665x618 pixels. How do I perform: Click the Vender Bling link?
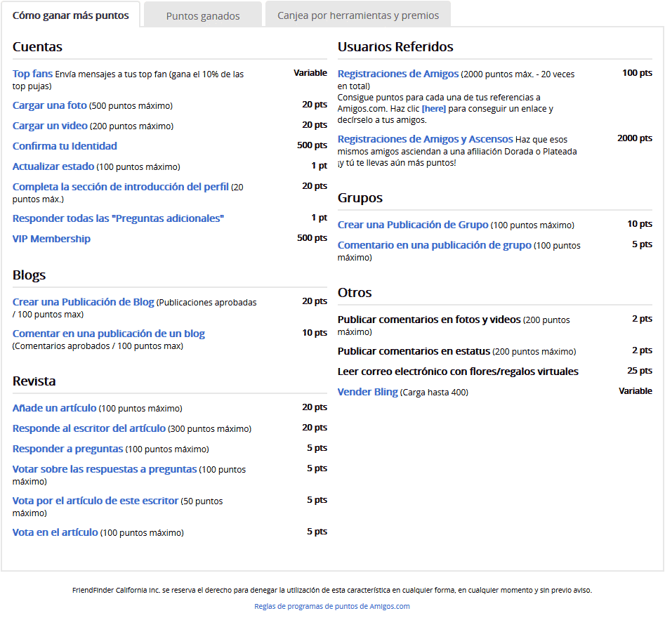367,392
